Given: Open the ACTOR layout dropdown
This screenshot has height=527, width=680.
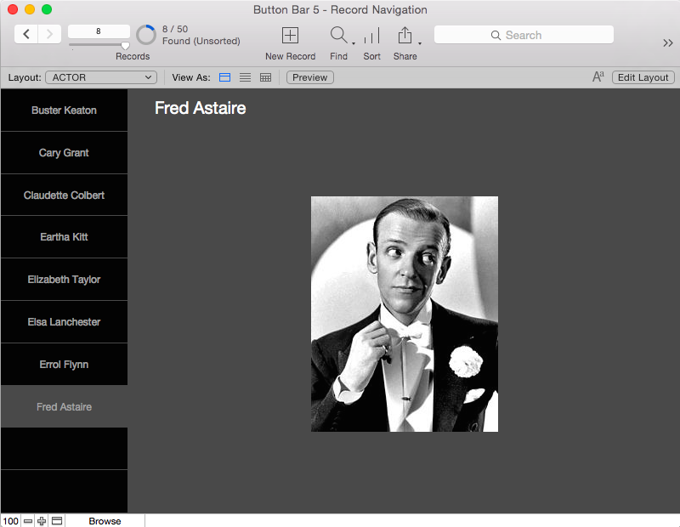Looking at the screenshot, I should click(101, 77).
